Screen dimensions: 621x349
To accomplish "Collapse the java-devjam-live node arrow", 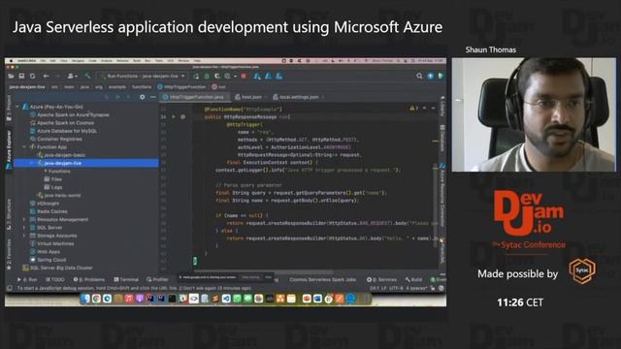I will coord(32,163).
